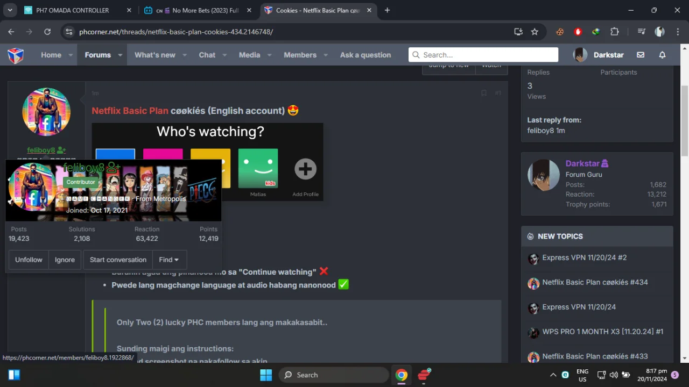The image size is (689, 387).
Task: Open Chrome from the taskbar
Action: (401, 375)
